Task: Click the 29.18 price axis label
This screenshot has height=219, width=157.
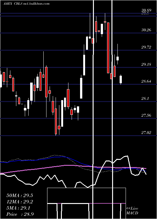Action: [x=146, y=64]
